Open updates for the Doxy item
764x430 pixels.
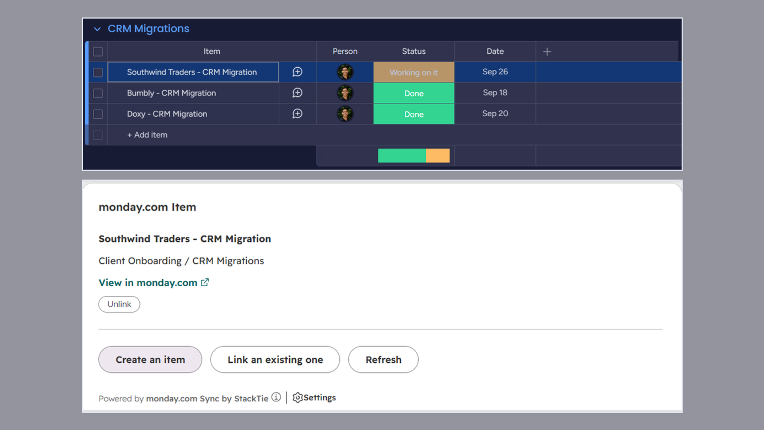point(297,114)
